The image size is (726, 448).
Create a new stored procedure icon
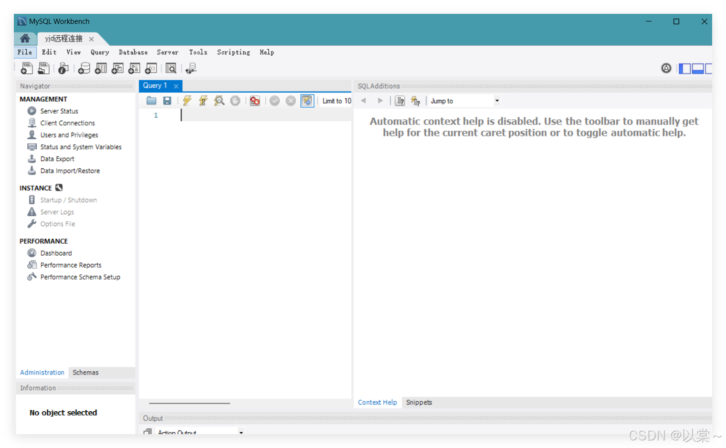click(x=134, y=69)
